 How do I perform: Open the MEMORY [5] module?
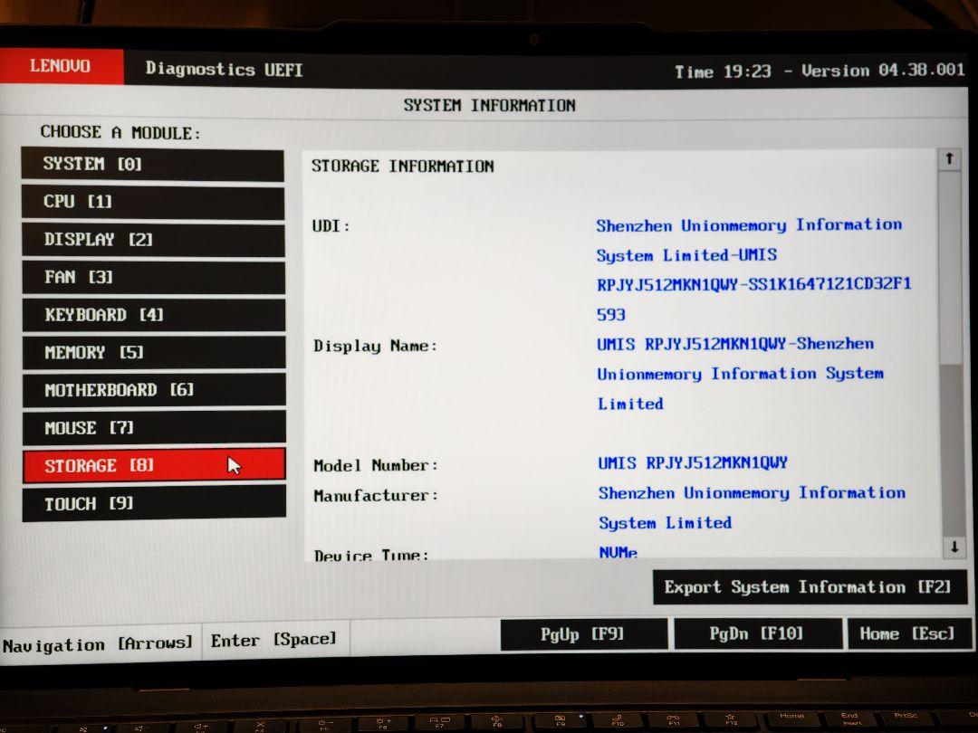[154, 353]
